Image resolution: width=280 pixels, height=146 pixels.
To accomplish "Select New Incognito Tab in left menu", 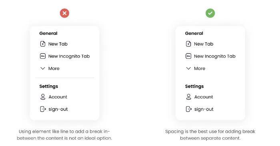I will click(x=69, y=56).
